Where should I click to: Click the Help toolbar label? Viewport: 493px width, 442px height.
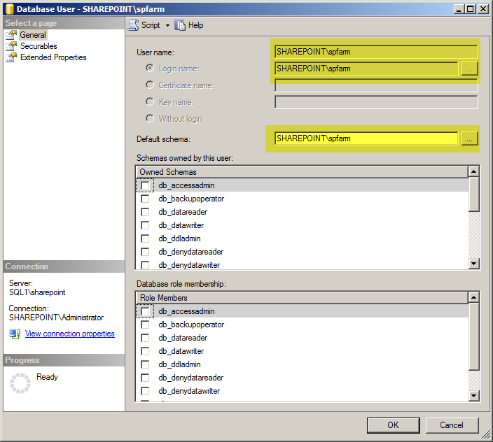coord(195,25)
